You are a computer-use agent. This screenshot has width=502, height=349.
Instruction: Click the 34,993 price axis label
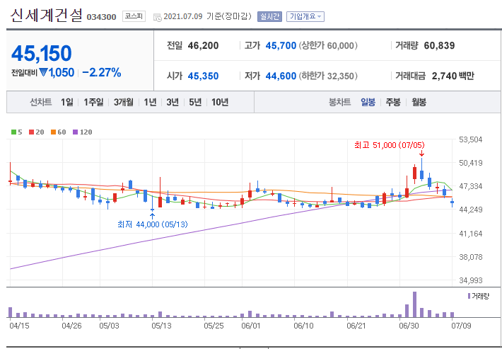tap(471, 280)
